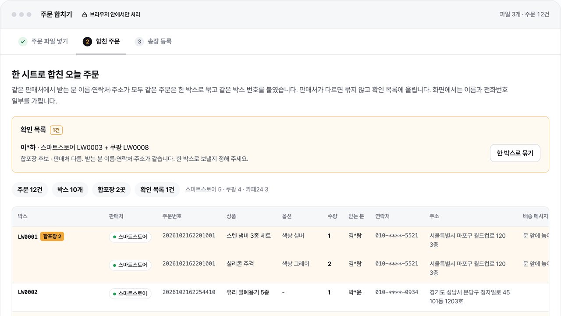Click the option cell 색상 실버
This screenshot has width=561, height=316.
pyautogui.click(x=293, y=236)
